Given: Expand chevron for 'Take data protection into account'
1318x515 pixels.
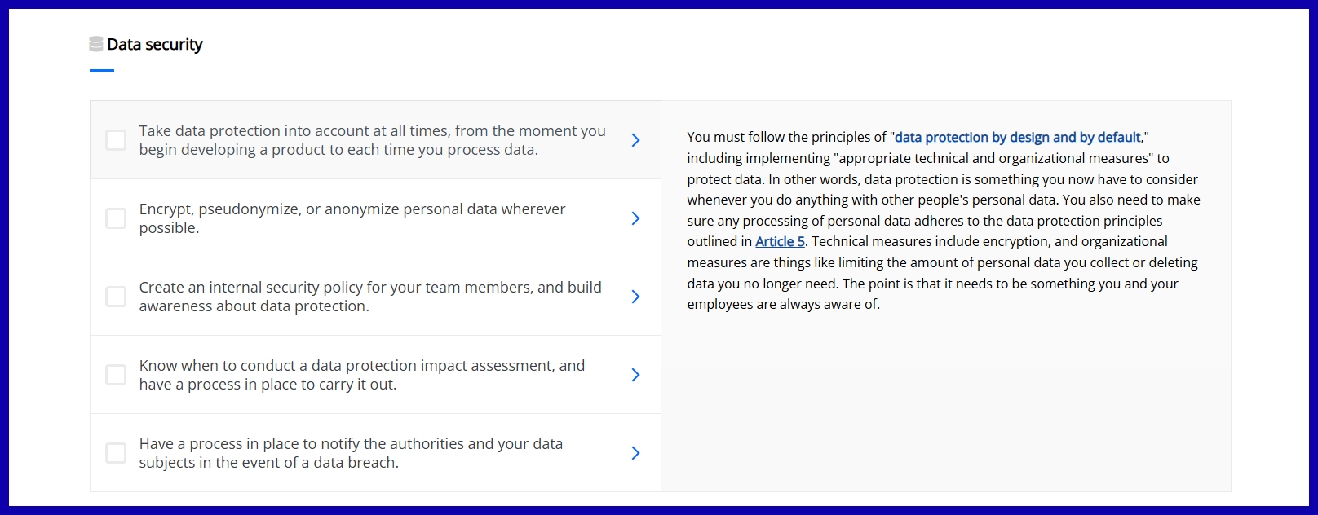Looking at the screenshot, I should pos(635,140).
